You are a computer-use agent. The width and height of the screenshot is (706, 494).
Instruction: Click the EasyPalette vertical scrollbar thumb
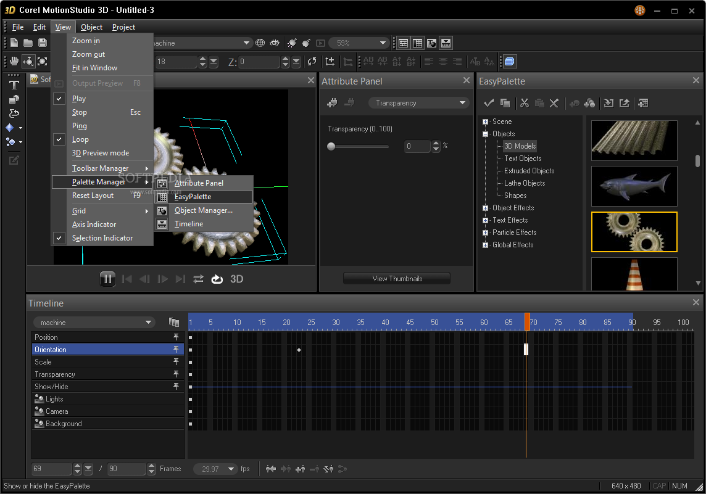pos(697,160)
